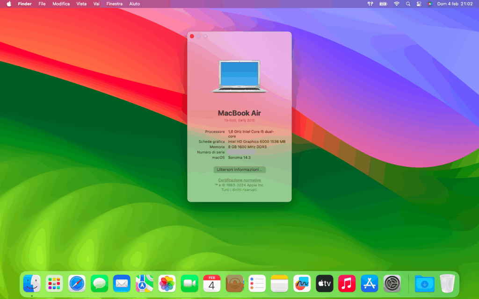
Task: Open the Apple TV app in Dock
Action: 325,284
